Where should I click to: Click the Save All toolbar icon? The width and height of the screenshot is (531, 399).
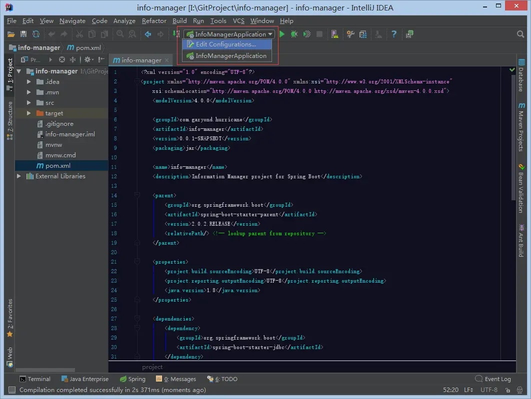[x=23, y=34]
